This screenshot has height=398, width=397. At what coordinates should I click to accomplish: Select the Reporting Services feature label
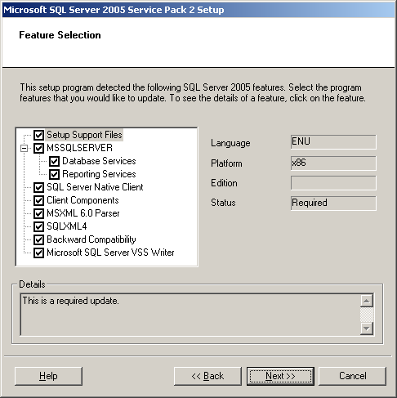[x=99, y=174]
